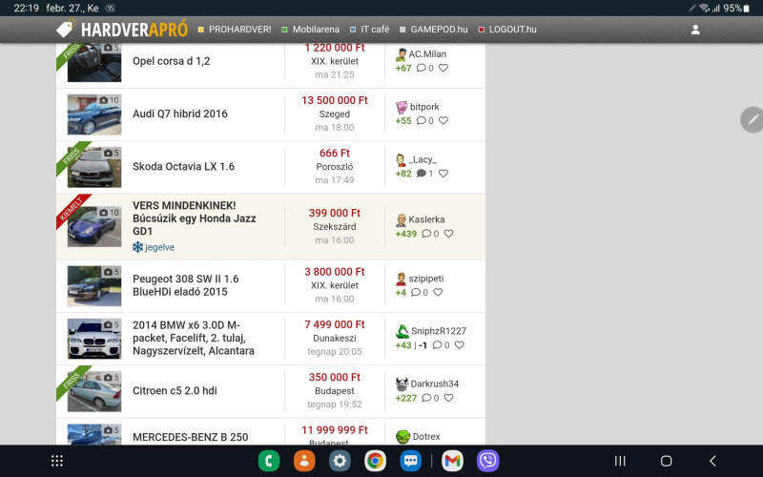This screenshot has width=763, height=477.
Task: Open the app drawer grid icon
Action: point(57,461)
